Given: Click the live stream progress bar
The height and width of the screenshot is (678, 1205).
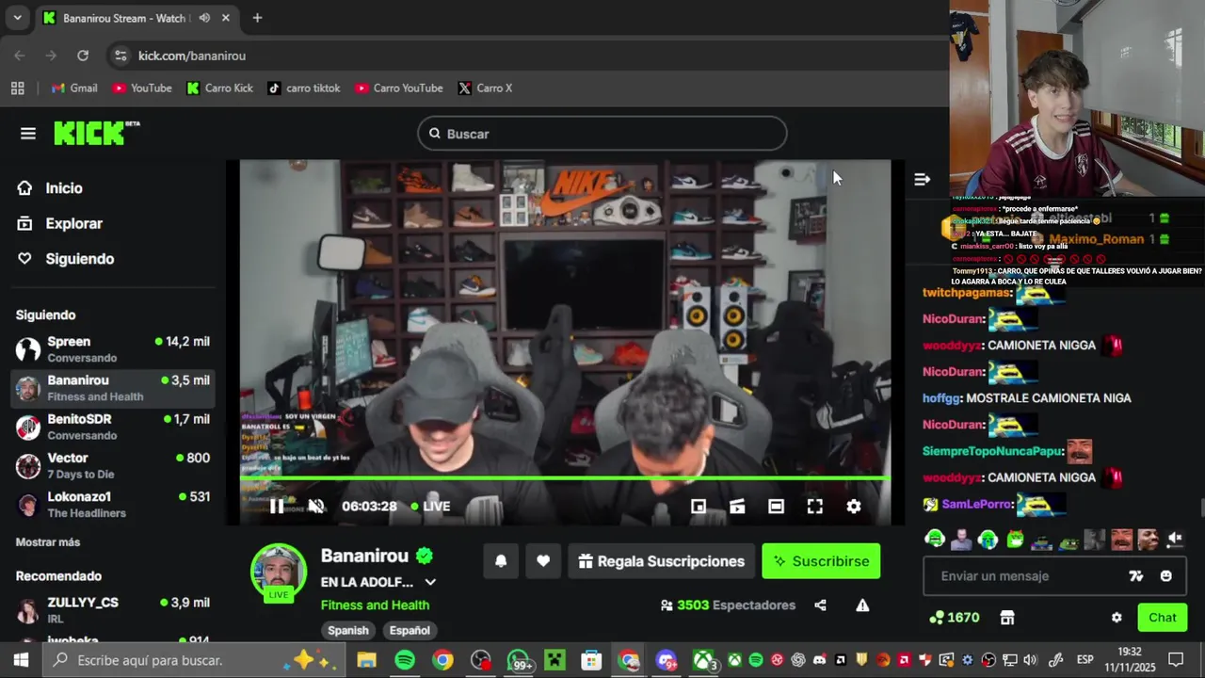Looking at the screenshot, I should 565,478.
